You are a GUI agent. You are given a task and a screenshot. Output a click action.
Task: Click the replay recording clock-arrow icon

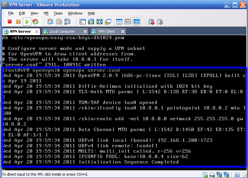[x=160, y=22]
